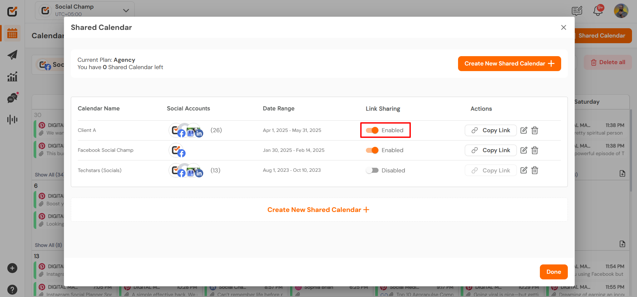Image resolution: width=637 pixels, height=297 pixels.
Task: Click Facebook Social Champ account avatar
Action: coord(177,150)
